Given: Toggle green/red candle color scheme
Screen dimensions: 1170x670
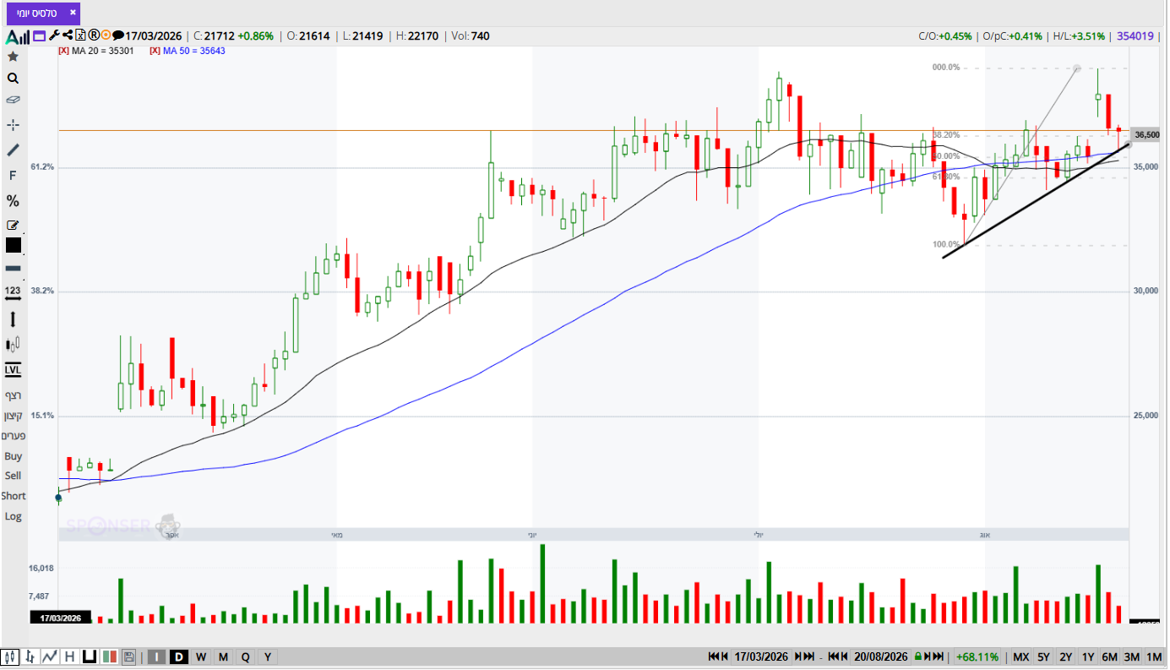Looking at the screenshot, I should pos(109,656).
